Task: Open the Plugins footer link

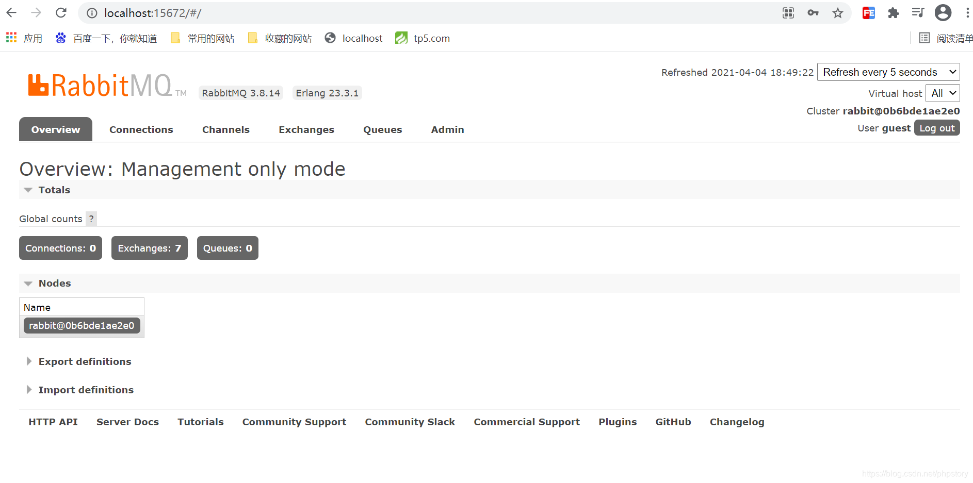Action: pos(618,422)
